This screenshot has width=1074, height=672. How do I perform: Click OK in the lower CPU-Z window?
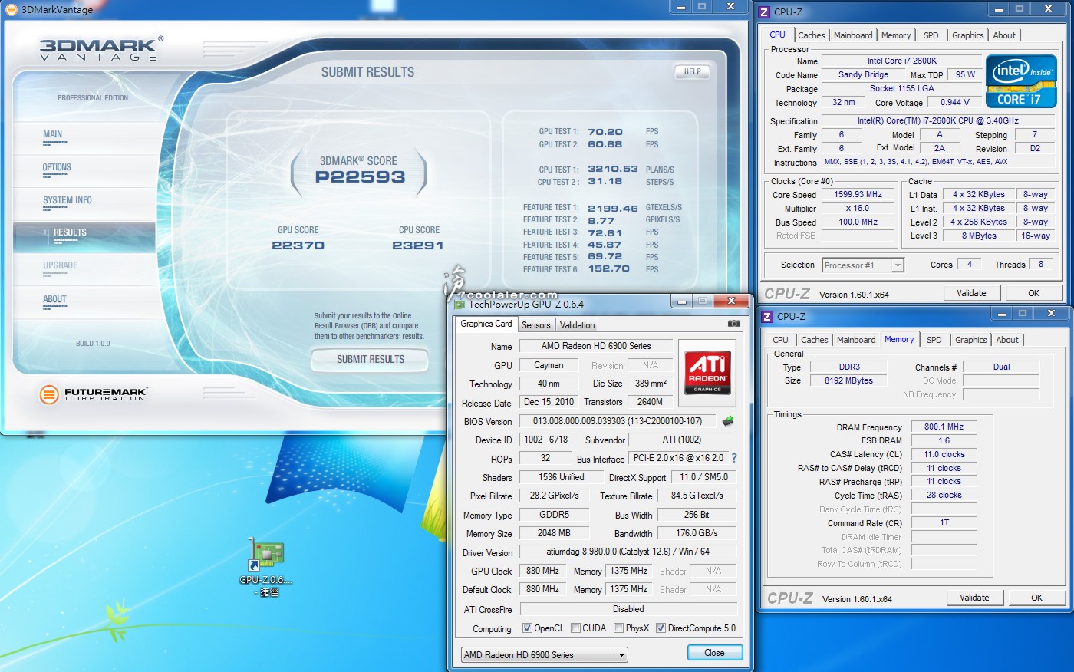1036,598
